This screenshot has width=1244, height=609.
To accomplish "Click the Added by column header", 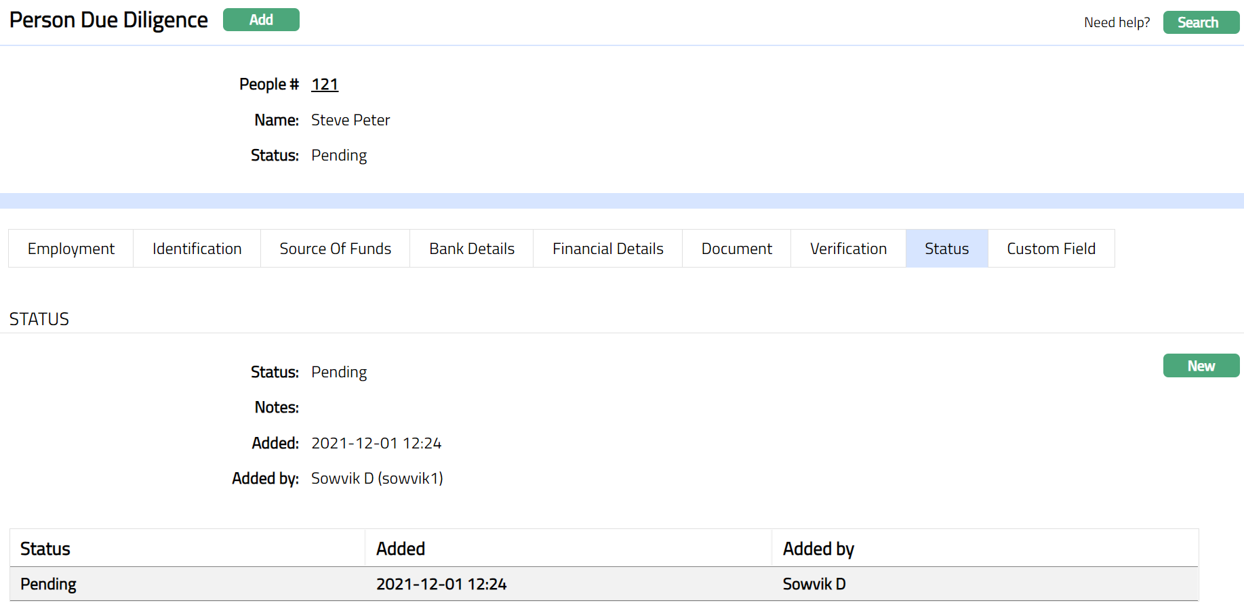I will tap(818, 549).
